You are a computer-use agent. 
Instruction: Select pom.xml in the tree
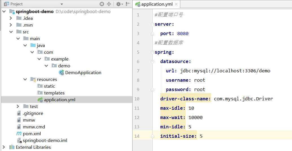[32, 134]
